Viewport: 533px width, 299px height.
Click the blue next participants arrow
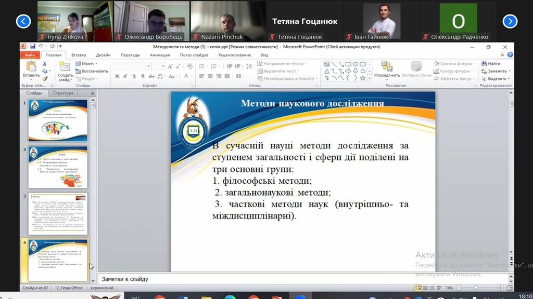510,21
